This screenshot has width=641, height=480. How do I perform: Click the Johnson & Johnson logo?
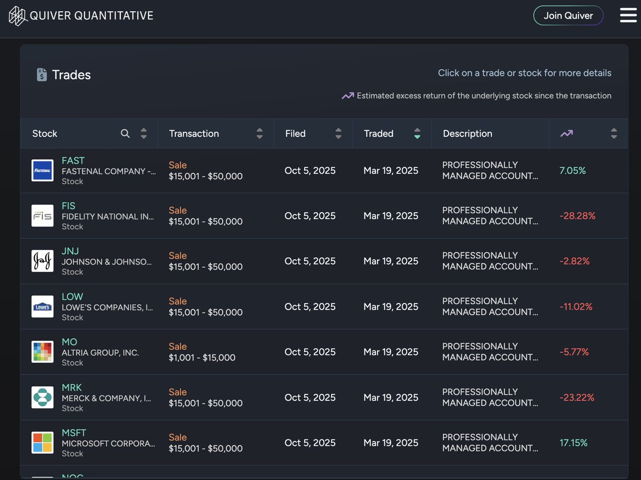43,261
